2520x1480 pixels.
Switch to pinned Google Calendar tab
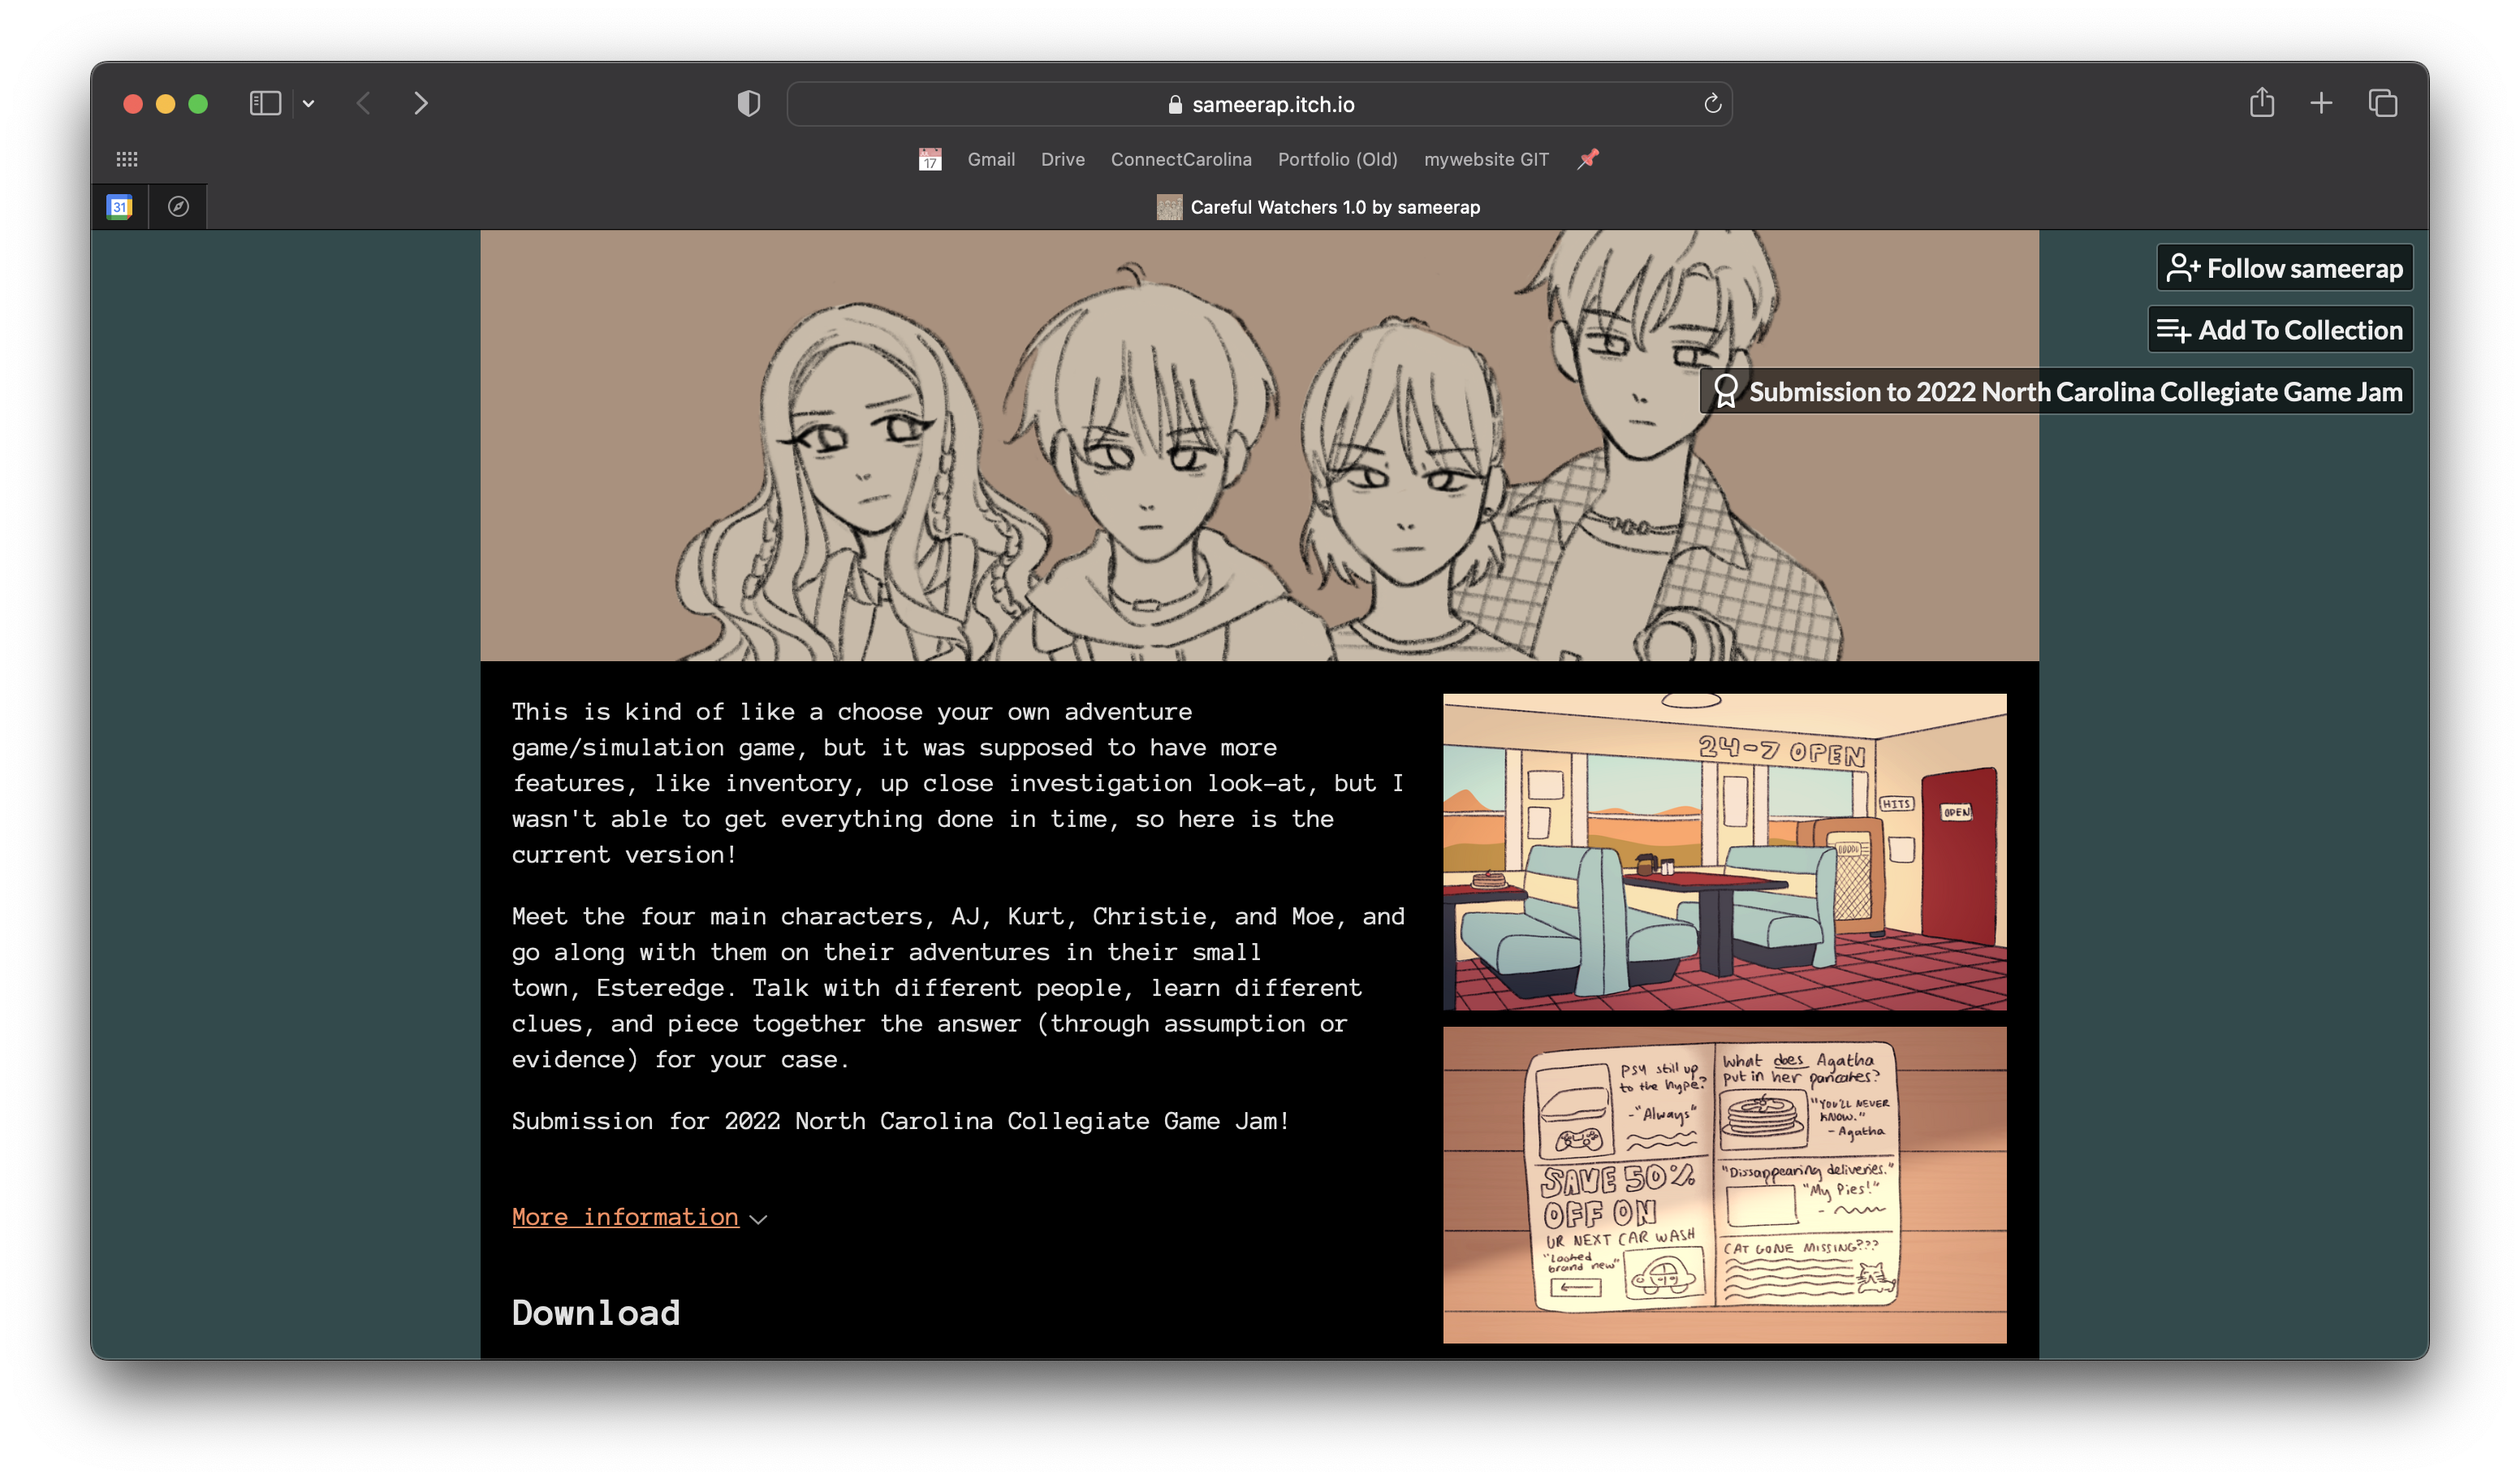point(120,207)
